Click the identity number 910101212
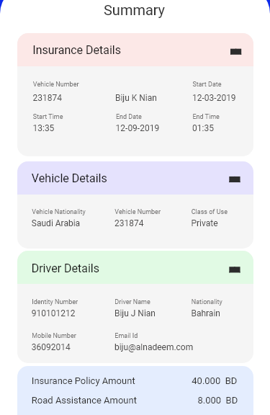270x415 pixels. pyautogui.click(x=53, y=313)
